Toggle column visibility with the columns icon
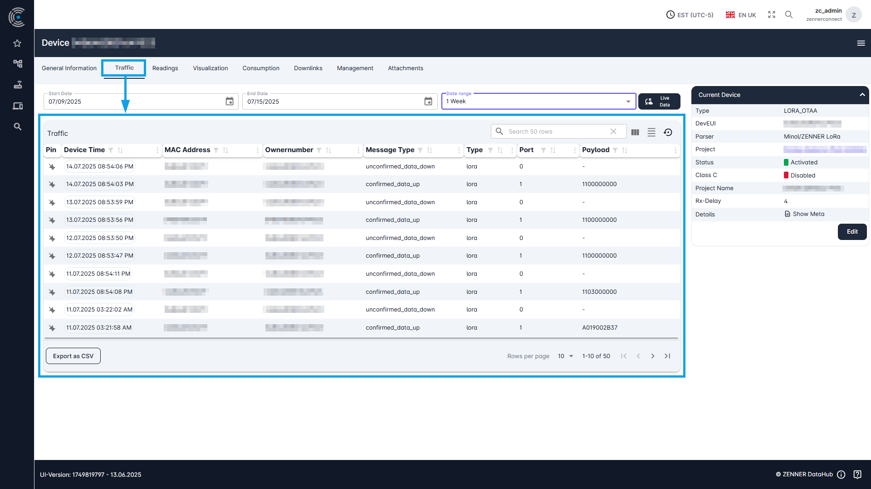 (x=635, y=132)
